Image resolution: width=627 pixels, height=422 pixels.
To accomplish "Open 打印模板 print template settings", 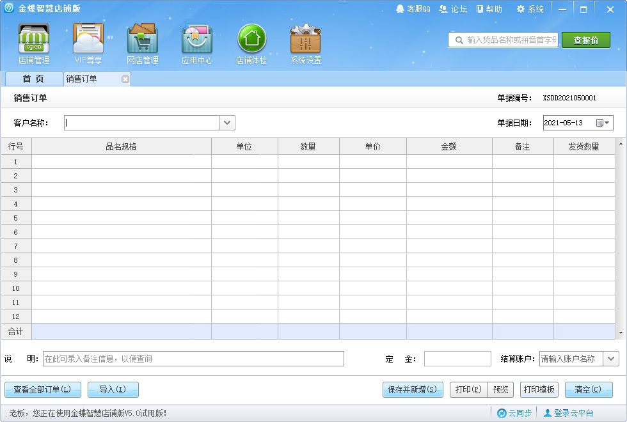I will point(539,389).
